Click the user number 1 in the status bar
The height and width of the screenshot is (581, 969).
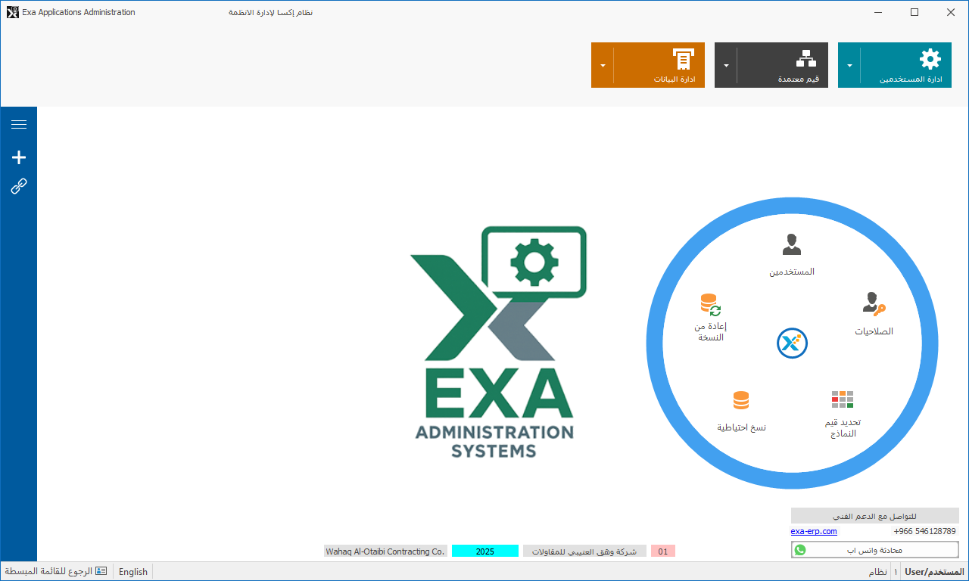896,572
